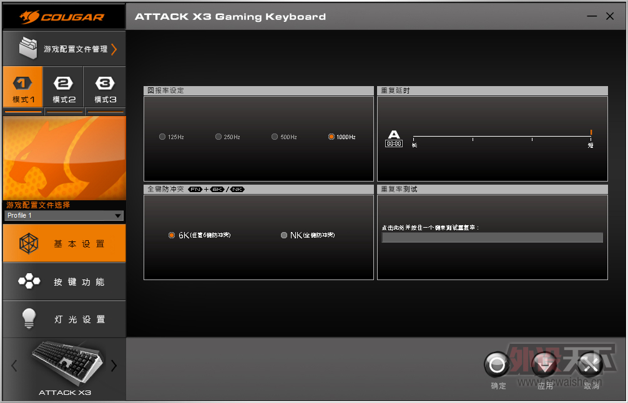The width and height of the screenshot is (628, 403).
Task: Select 500Hz polling rate
Action: coord(275,137)
